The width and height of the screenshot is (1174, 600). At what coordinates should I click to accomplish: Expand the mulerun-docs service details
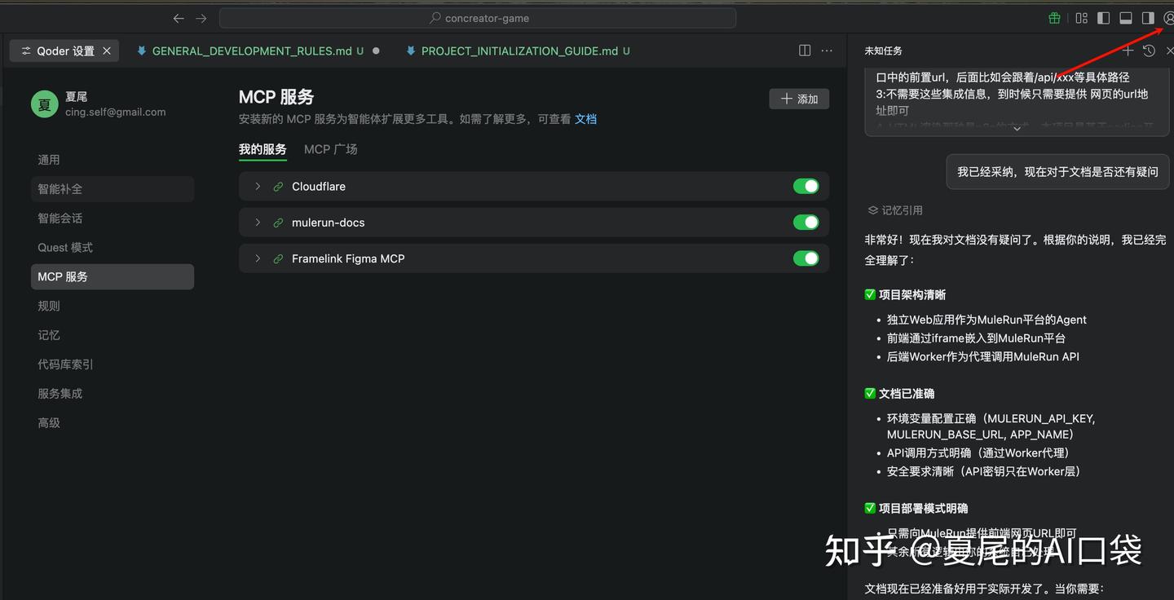(258, 222)
